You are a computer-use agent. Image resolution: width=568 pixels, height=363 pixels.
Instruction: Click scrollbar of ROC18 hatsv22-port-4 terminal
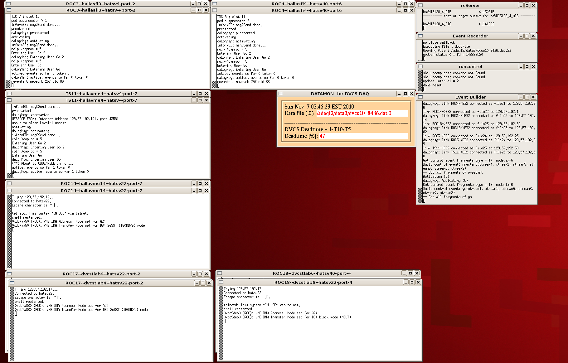coord(221,323)
